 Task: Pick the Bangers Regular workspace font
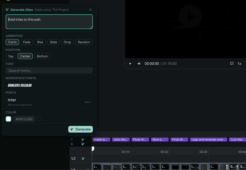(20, 85)
